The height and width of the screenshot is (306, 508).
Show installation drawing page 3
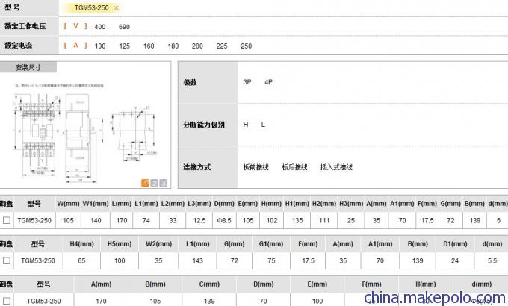[164, 183]
